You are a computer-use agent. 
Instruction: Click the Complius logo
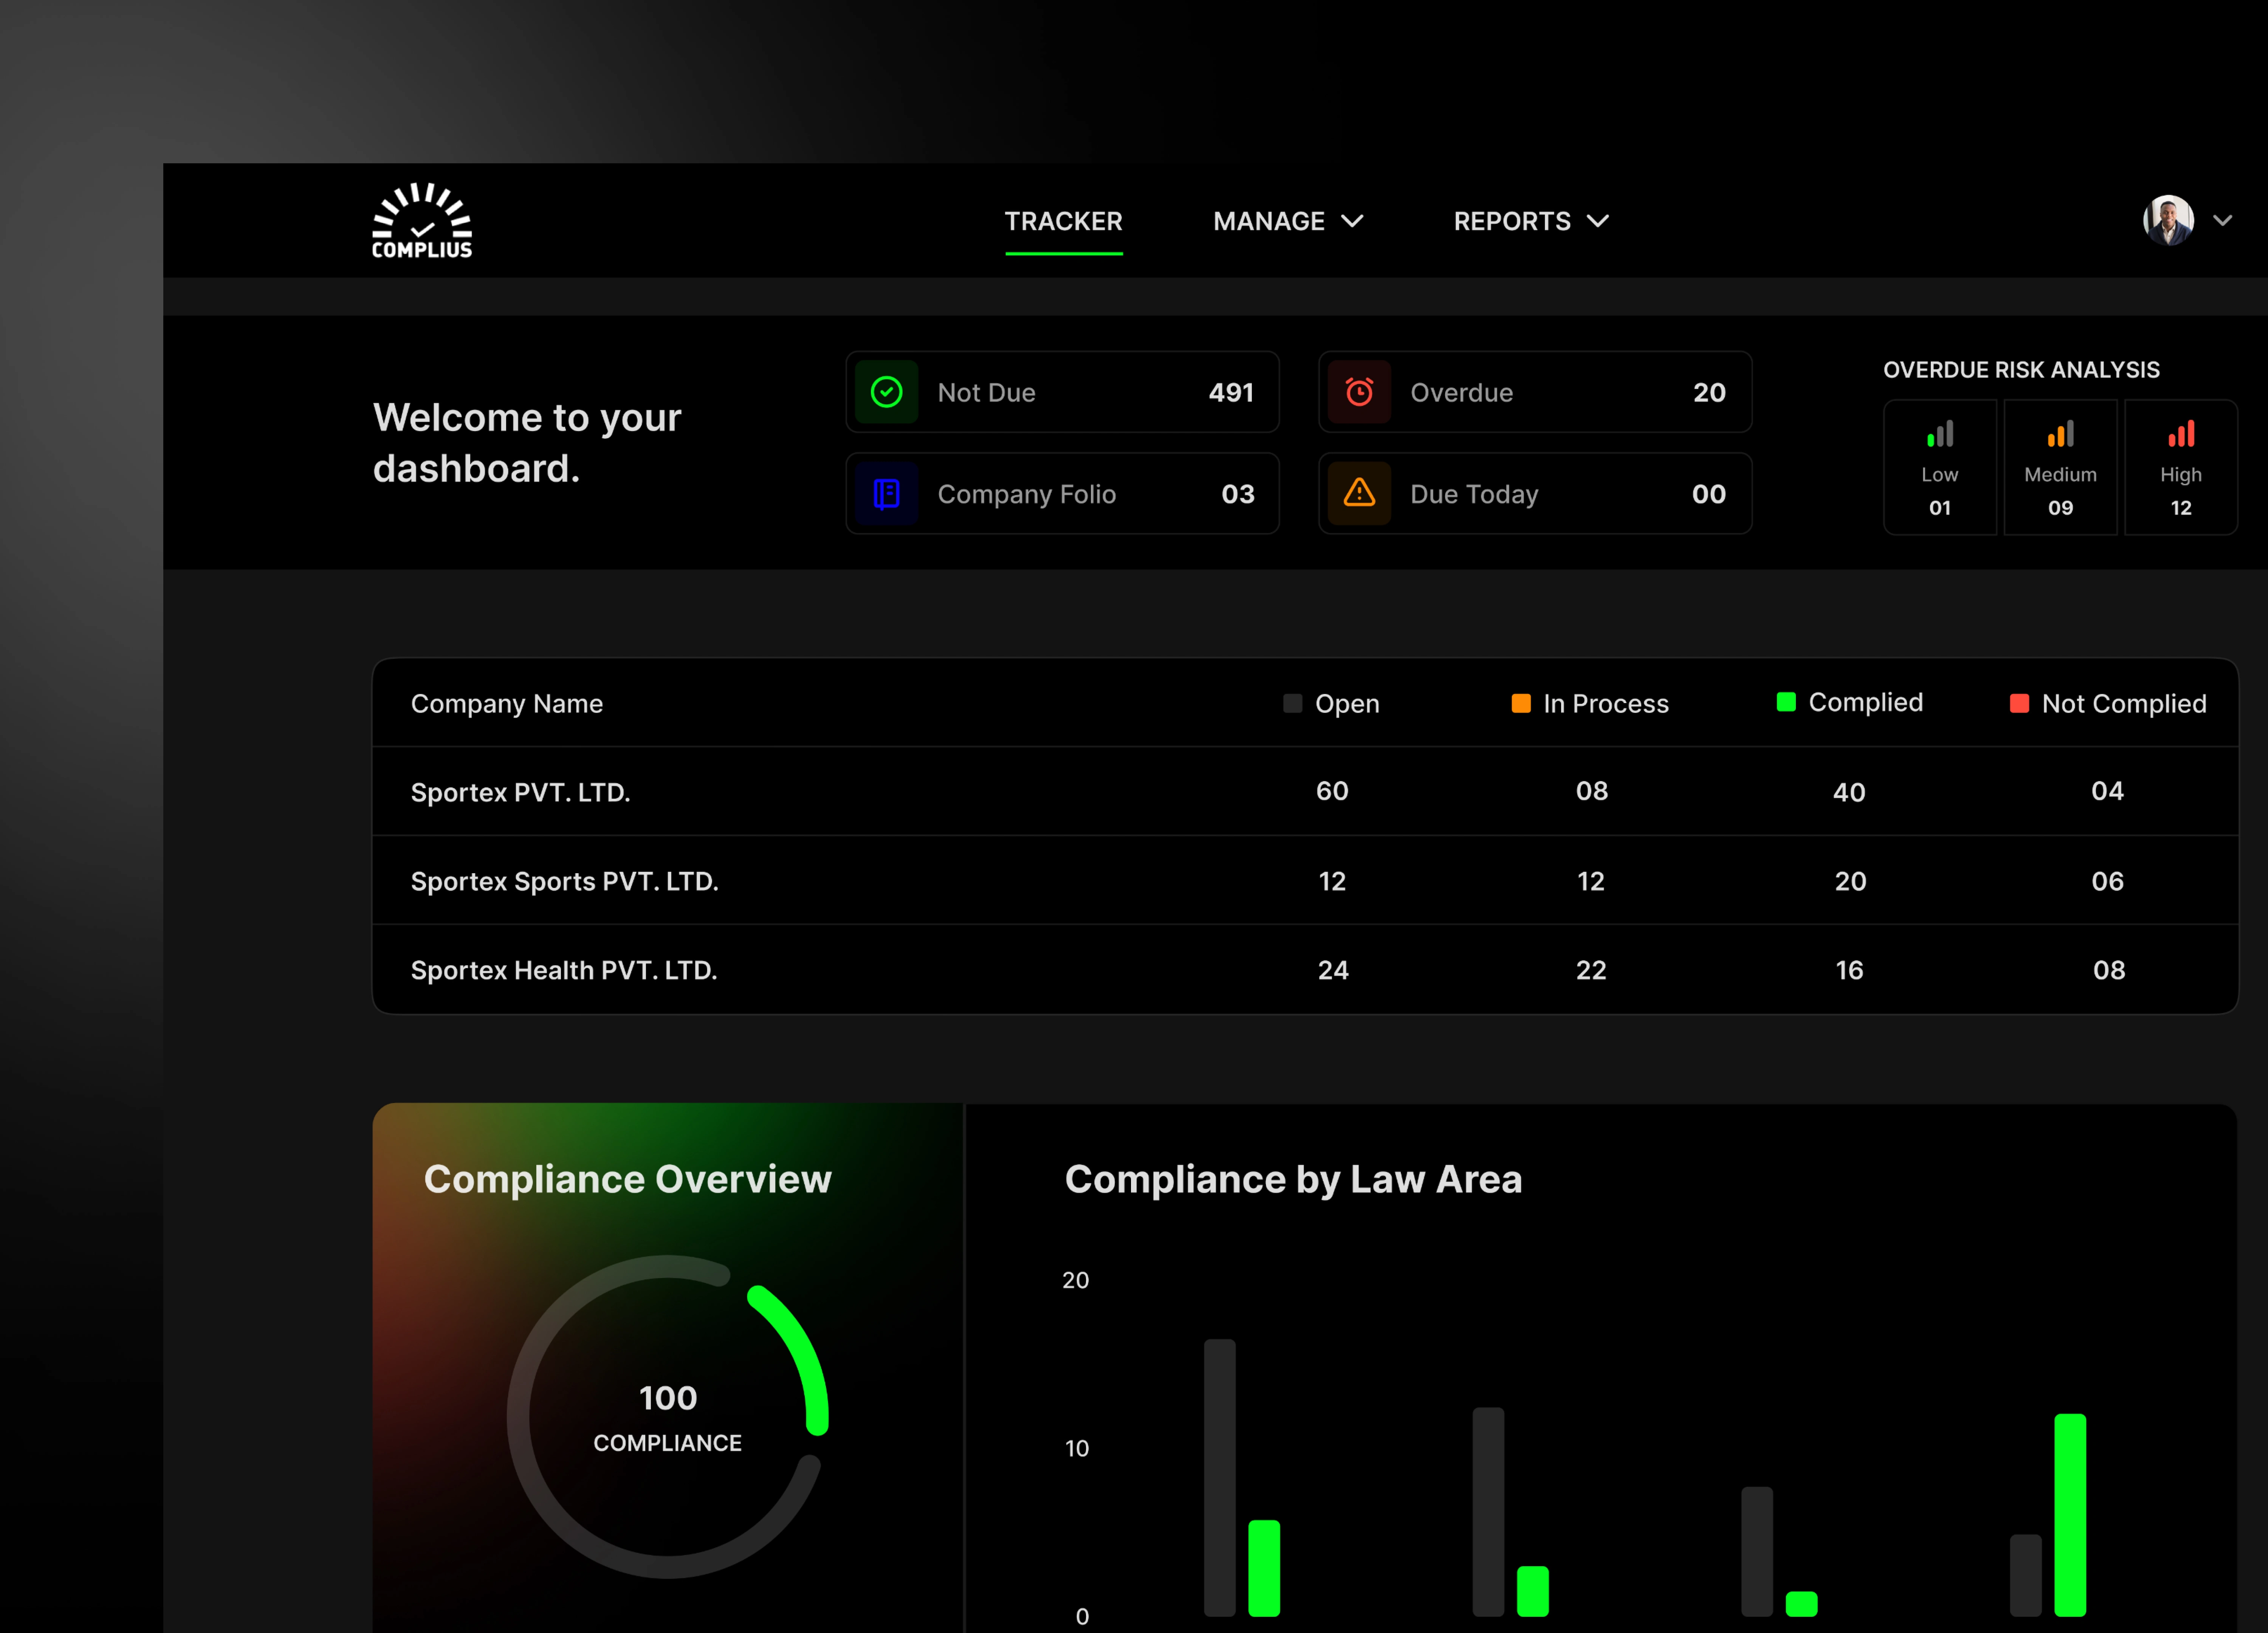[421, 221]
